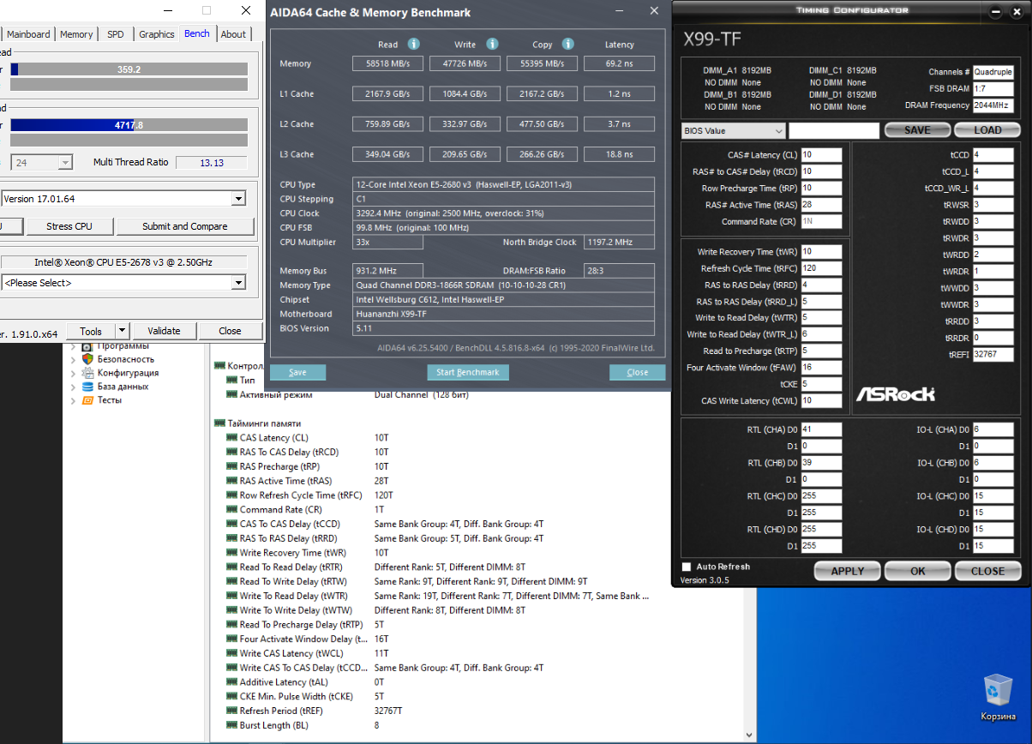Click memory chip icon beside Command Rate (CR) row

point(231,509)
